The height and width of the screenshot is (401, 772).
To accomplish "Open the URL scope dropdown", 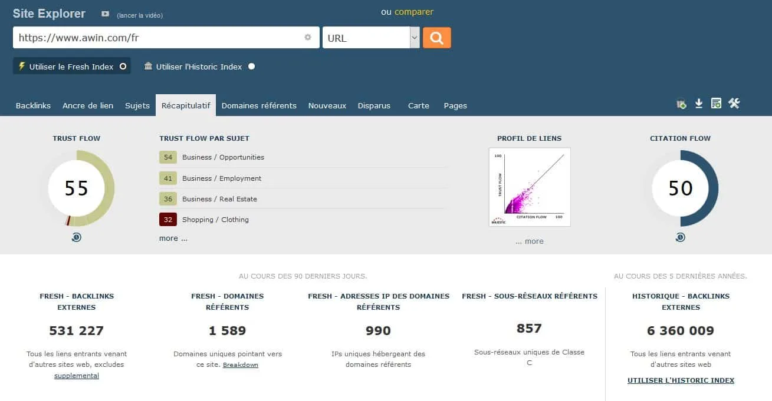I will point(371,38).
